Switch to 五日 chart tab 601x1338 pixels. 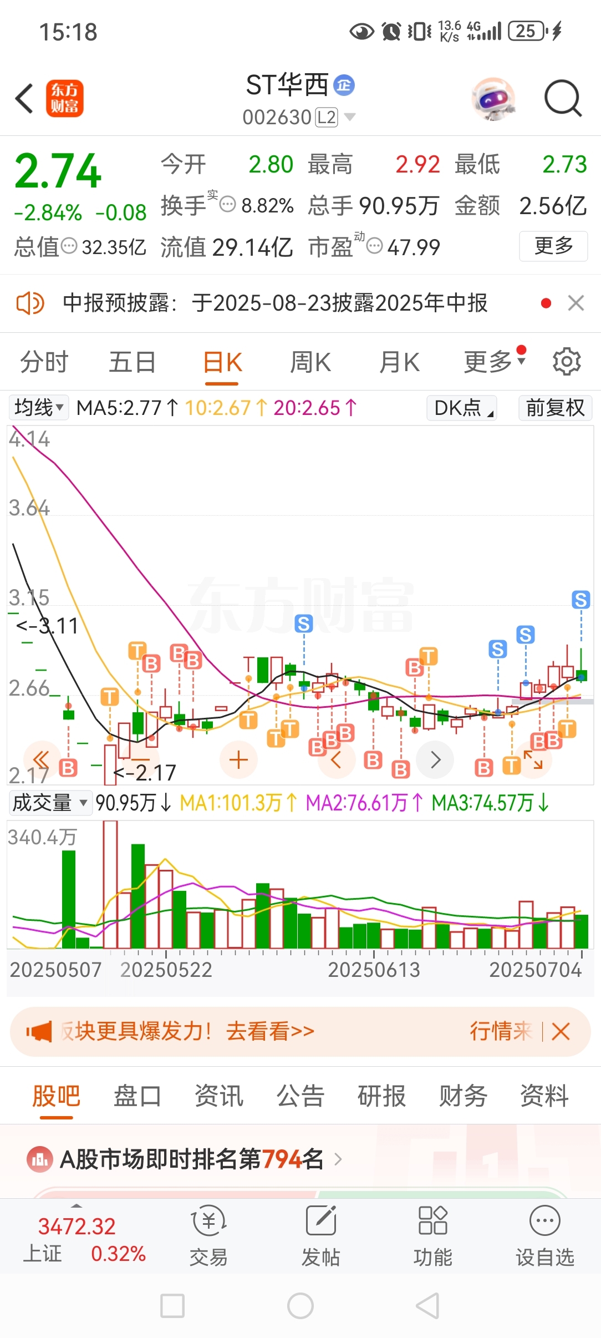click(x=132, y=362)
